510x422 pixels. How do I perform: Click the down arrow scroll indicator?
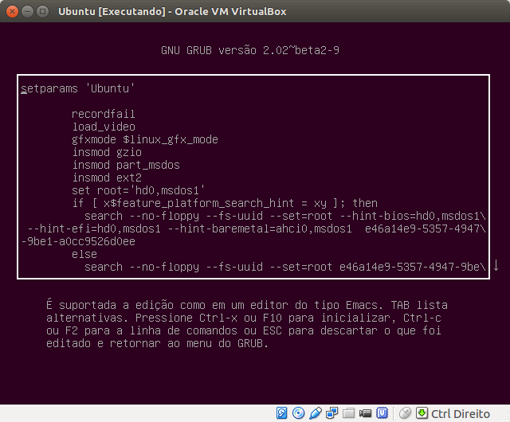pyautogui.click(x=496, y=265)
